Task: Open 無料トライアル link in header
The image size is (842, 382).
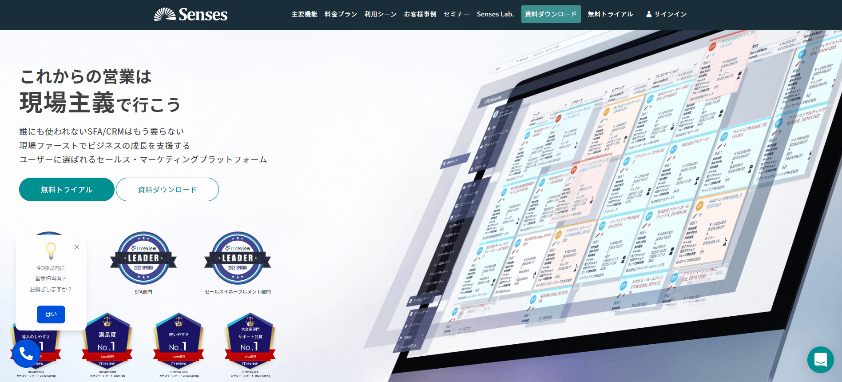Action: 611,14
